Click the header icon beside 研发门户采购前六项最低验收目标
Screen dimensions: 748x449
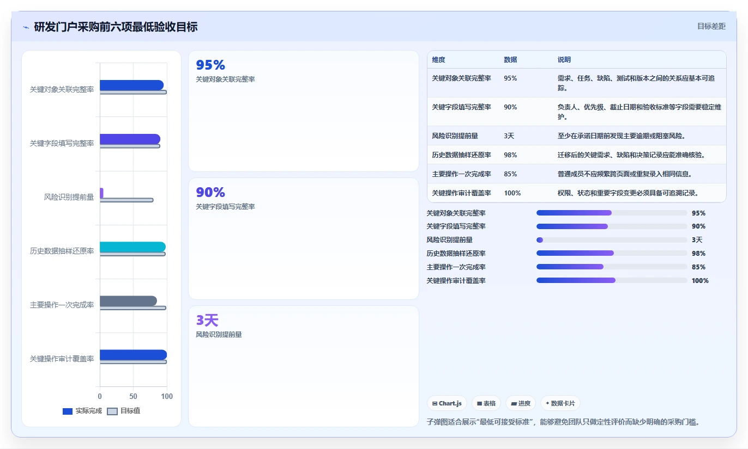[x=26, y=27]
